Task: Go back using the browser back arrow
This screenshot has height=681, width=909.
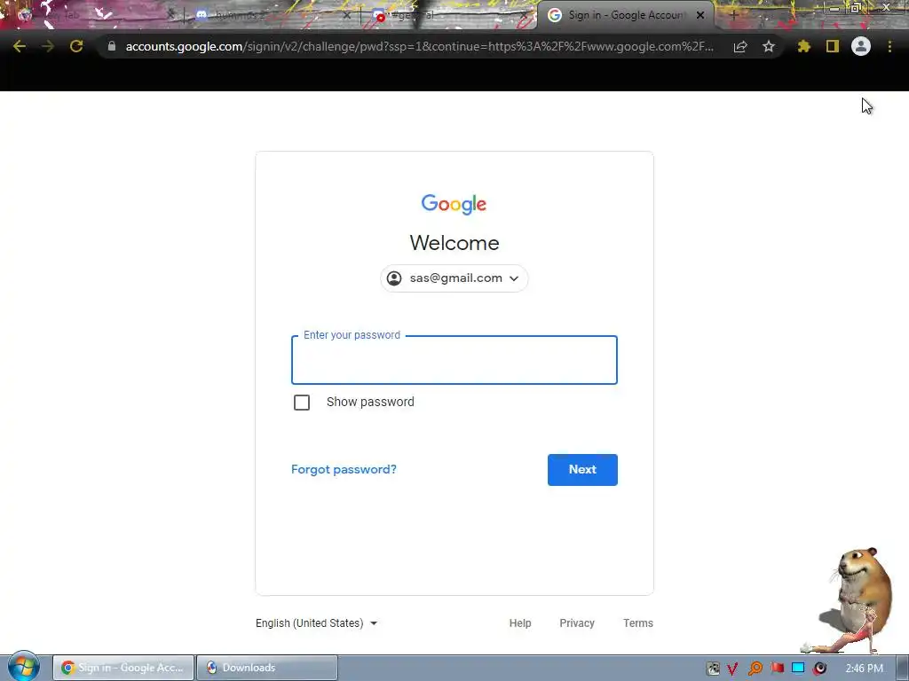Action: point(20,46)
